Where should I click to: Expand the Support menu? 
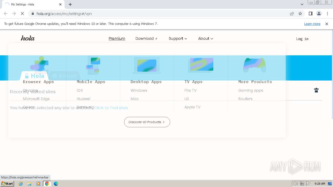(178, 38)
